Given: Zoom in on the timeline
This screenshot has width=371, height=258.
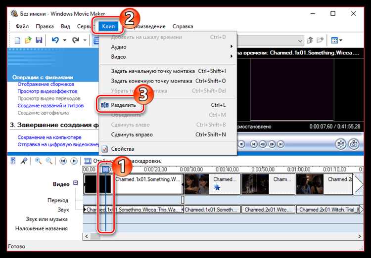Looking at the screenshot, I should coord(39,161).
